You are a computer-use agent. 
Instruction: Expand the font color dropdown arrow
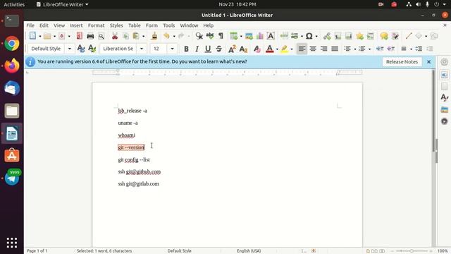tap(277, 49)
